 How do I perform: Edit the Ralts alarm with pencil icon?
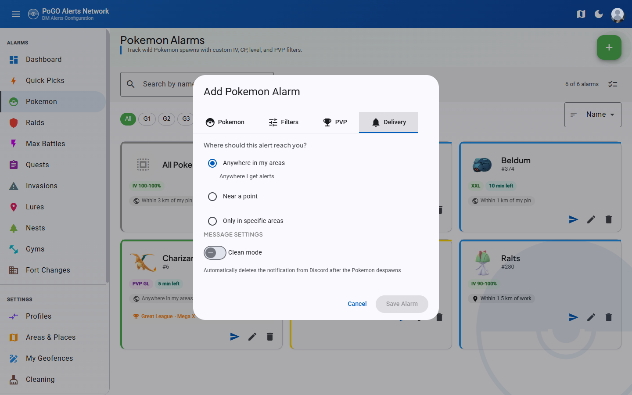point(591,317)
